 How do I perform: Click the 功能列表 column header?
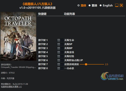[69, 14]
